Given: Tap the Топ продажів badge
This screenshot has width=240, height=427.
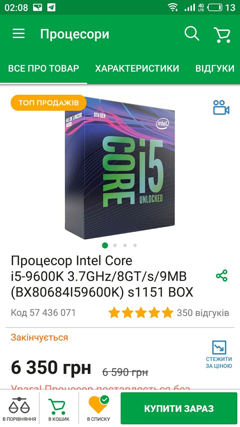Looking at the screenshot, I should (x=49, y=103).
